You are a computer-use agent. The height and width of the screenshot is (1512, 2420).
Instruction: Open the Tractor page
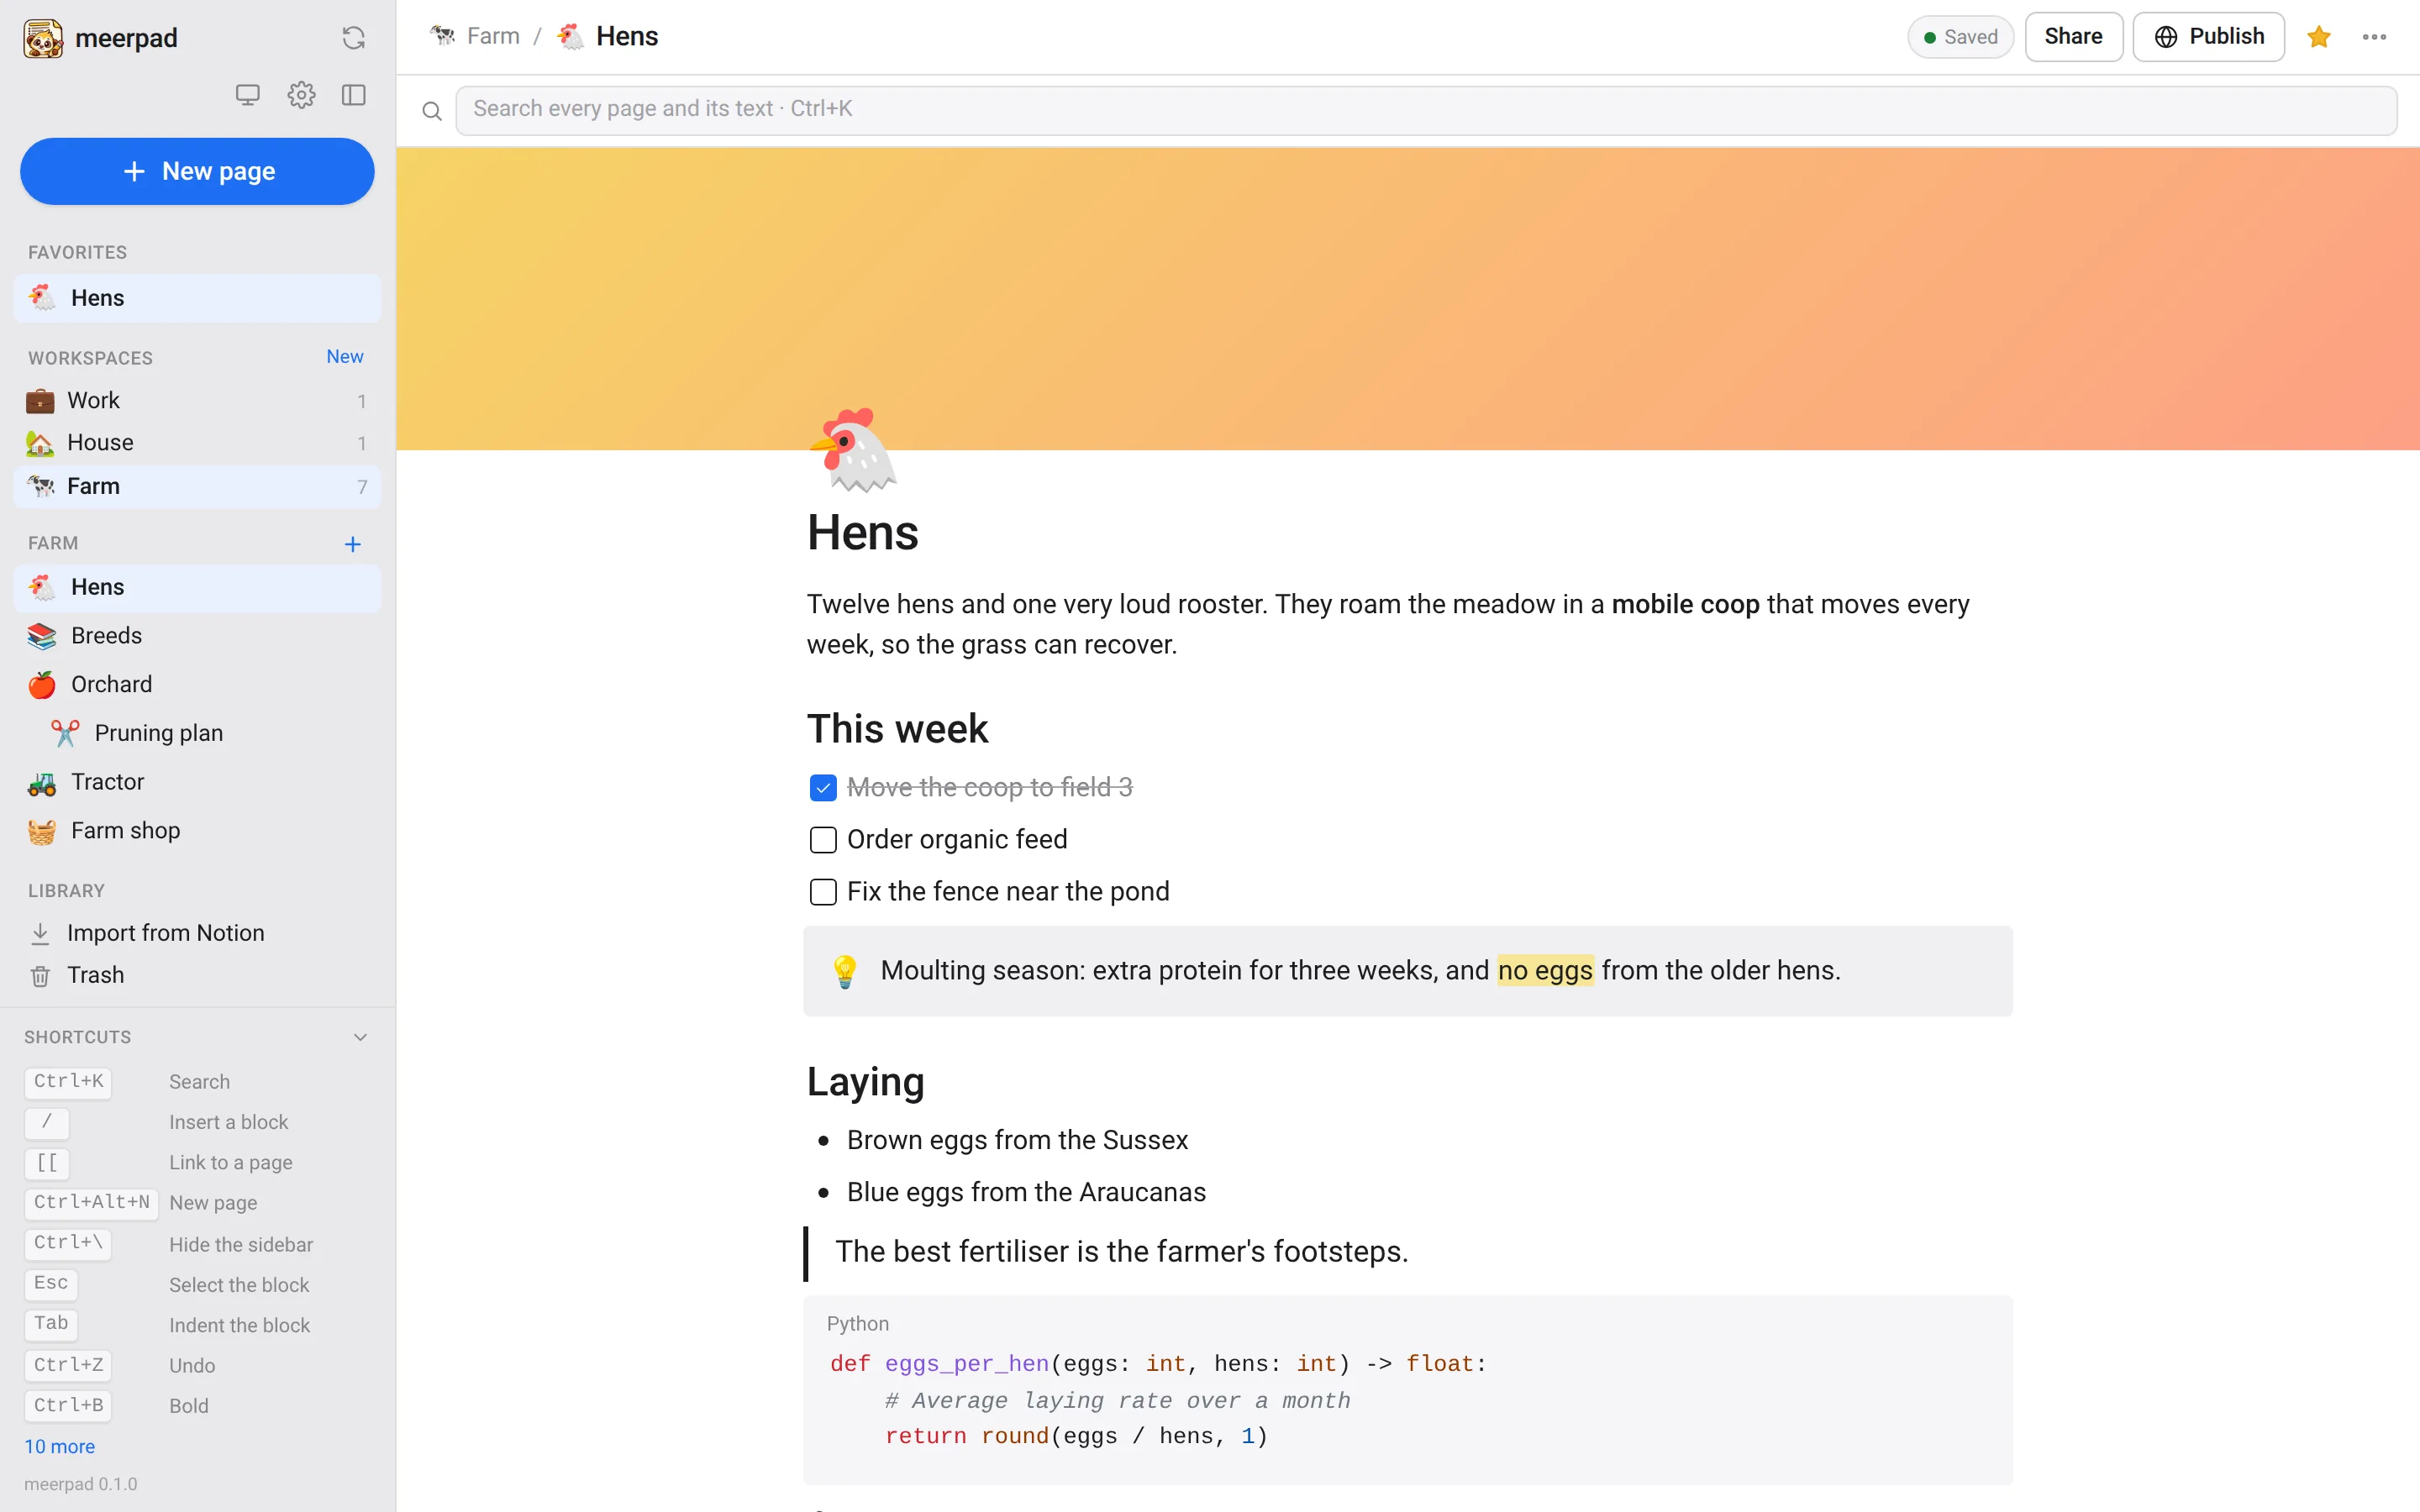pos(197,782)
